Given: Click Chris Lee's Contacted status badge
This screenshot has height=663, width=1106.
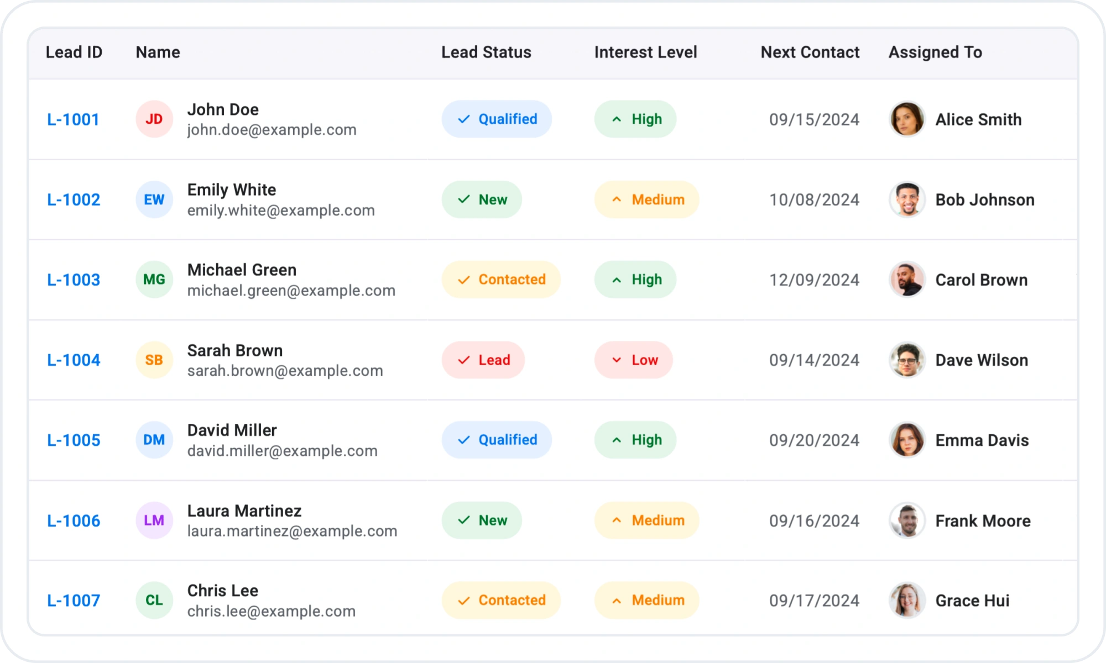Looking at the screenshot, I should (501, 601).
